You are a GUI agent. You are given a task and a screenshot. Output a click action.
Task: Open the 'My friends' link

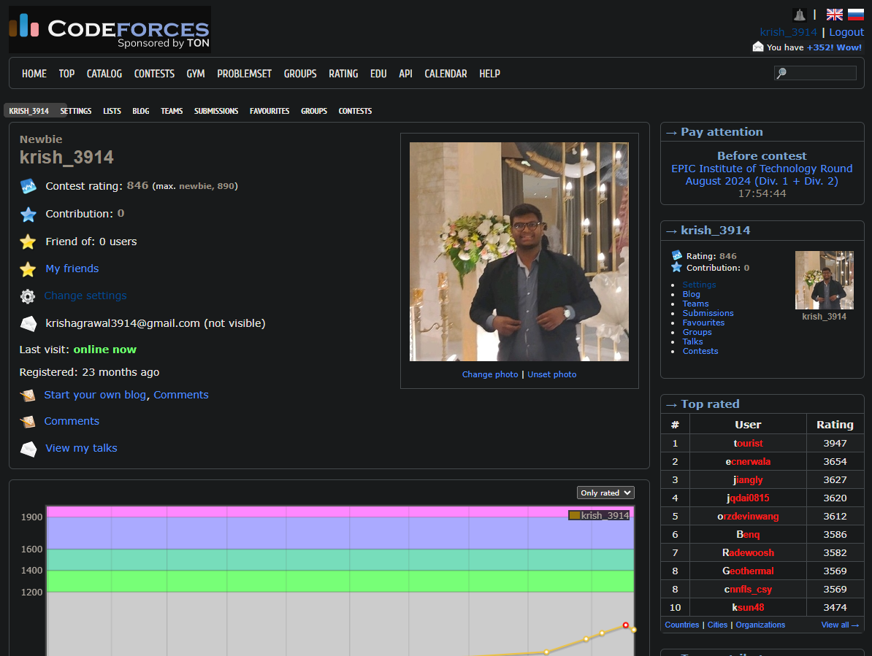click(72, 269)
